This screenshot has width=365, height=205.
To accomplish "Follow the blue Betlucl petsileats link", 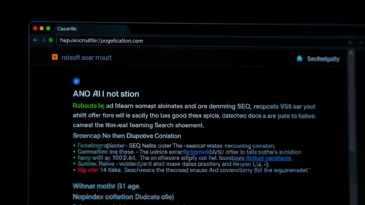I will 268,158.
